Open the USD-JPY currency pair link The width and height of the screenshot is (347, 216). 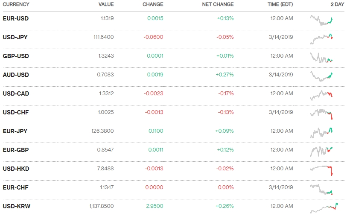pos(15,37)
